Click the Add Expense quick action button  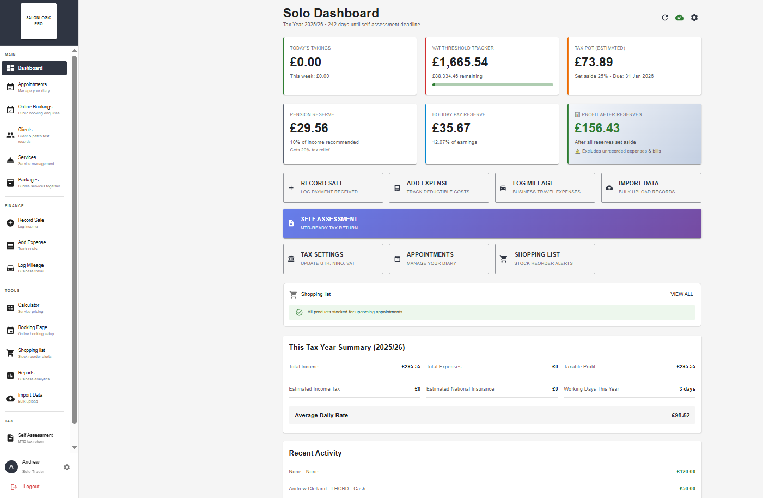[439, 187]
